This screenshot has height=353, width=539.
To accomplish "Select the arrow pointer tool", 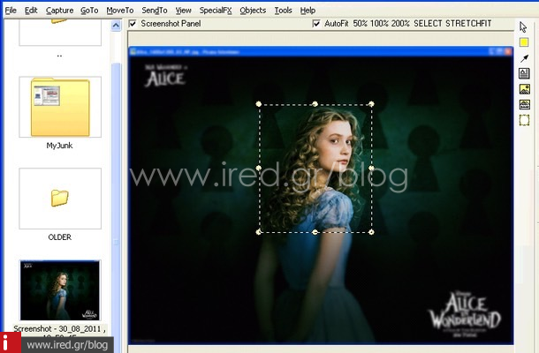I will click(x=523, y=27).
